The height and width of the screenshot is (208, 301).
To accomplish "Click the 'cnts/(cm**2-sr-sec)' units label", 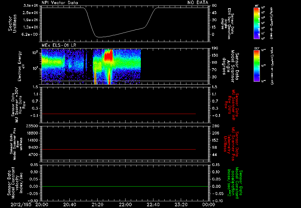I will coord(271,23).
